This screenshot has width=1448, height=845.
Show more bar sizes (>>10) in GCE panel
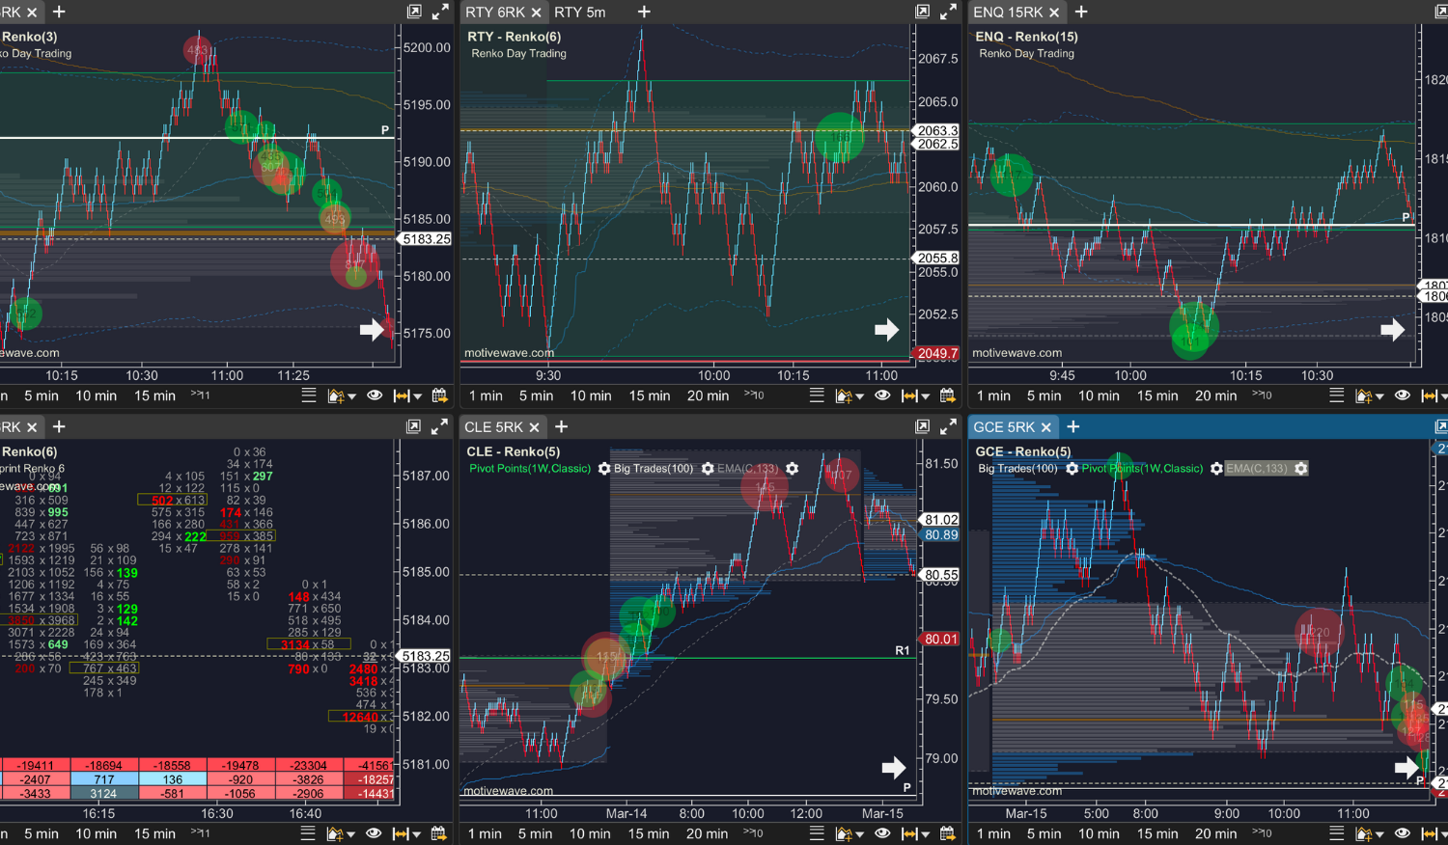pyautogui.click(x=1262, y=833)
